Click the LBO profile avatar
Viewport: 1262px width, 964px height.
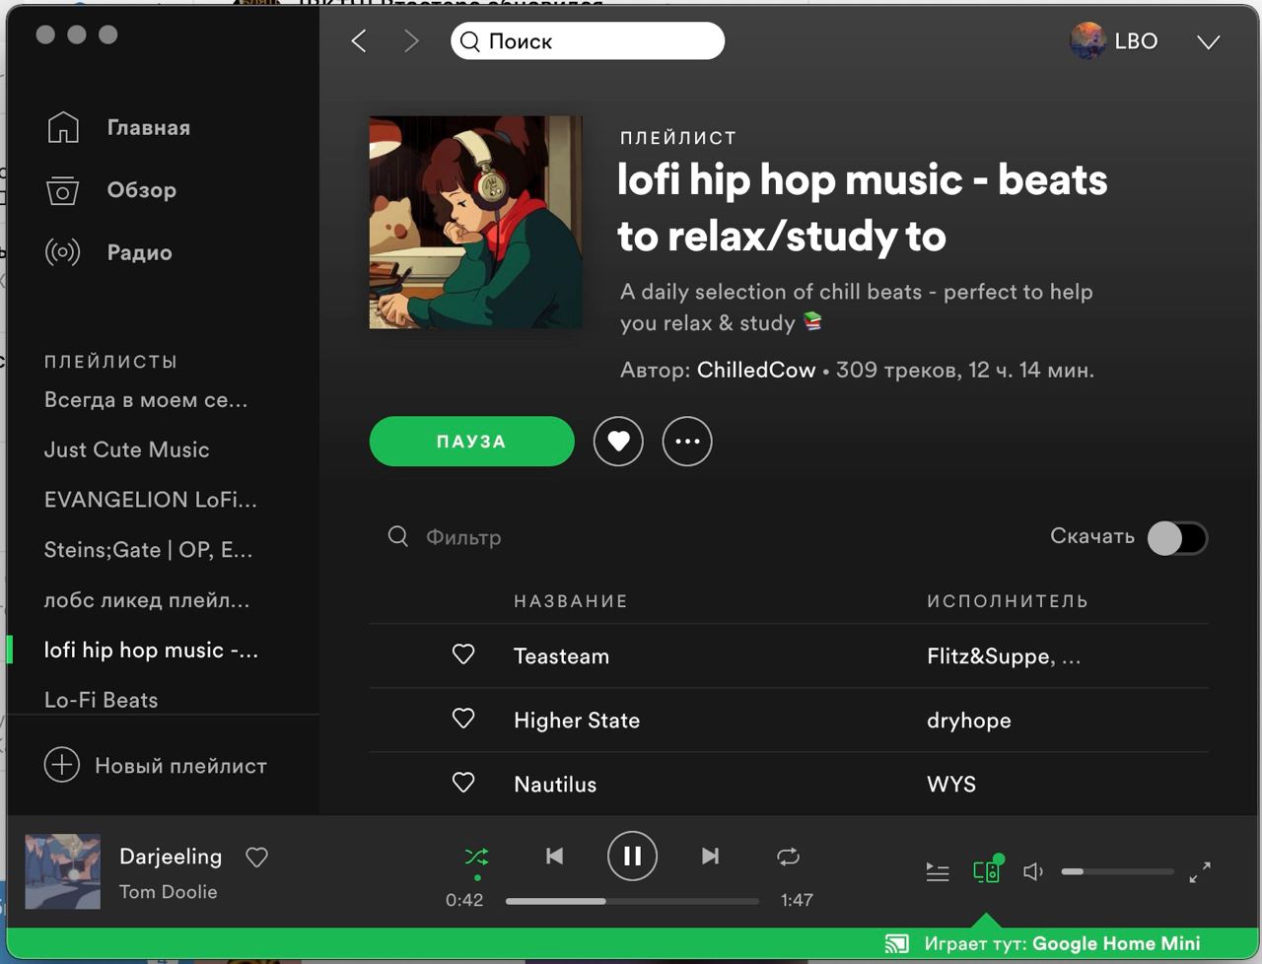tap(1087, 41)
